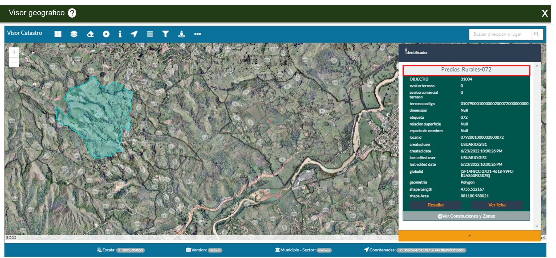Click the locate arrow icon in toolbar
Viewport: 556px width, 258px height.
click(x=134, y=34)
